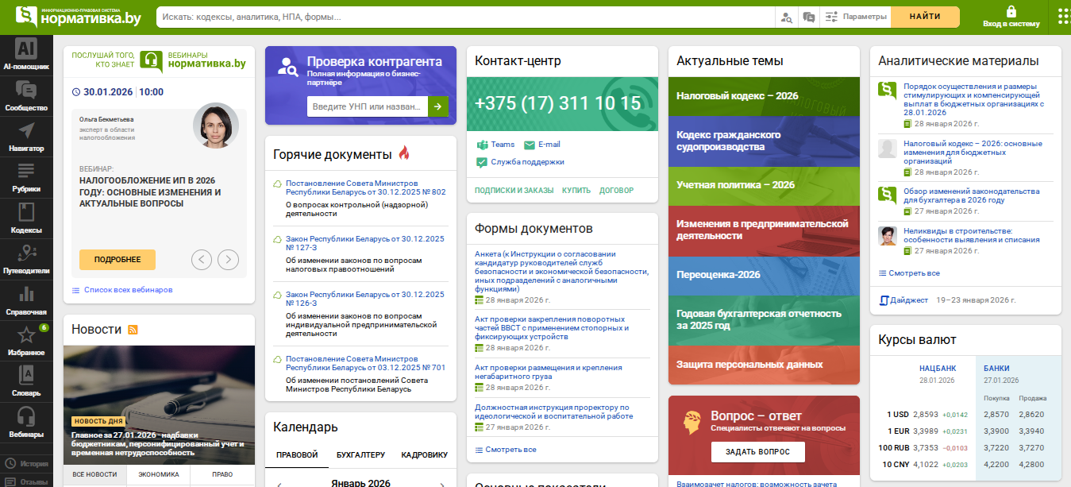This screenshot has height=487, width=1071.
Task: Click the УНП counterparty check input field
Action: (367, 106)
